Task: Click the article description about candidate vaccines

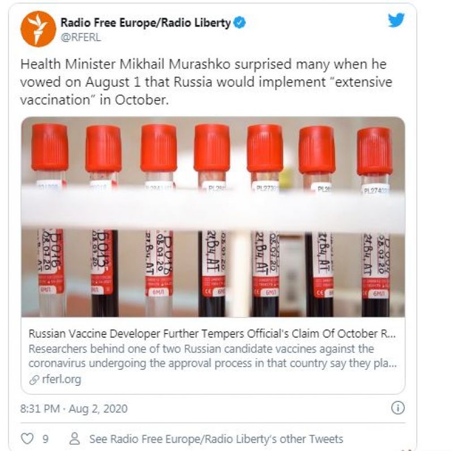Action: [213, 356]
